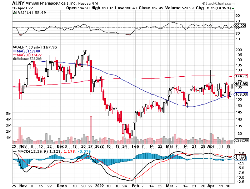Click the candlestick icon beside ALNY (Daily)
Image resolution: width=250 pixels, height=189 pixels.
[x=15, y=47]
